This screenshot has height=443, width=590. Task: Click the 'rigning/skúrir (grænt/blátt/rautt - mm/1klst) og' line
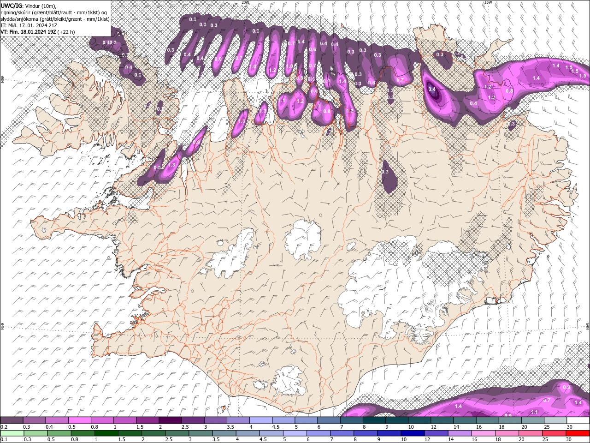(x=54, y=12)
